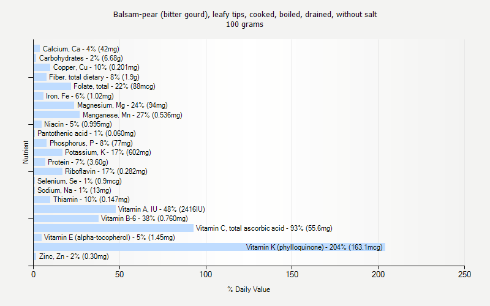Screen dimensions: 490x306
Task: Click the Fiber, total dietary - 8% label
Action: click(x=94, y=77)
